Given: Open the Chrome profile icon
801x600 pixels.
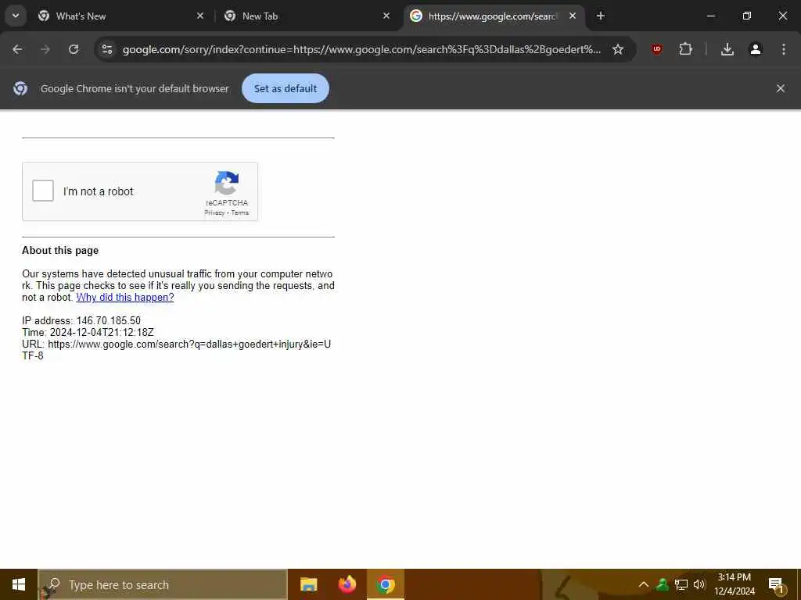Looking at the screenshot, I should [756, 49].
